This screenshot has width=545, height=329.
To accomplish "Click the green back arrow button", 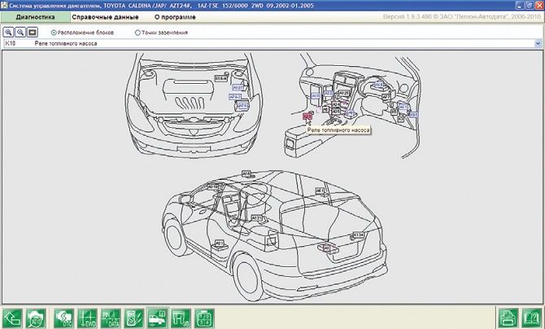I will (12, 318).
